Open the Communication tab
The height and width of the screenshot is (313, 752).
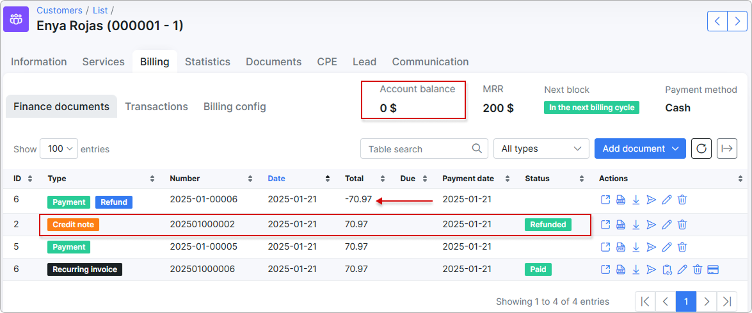(430, 62)
